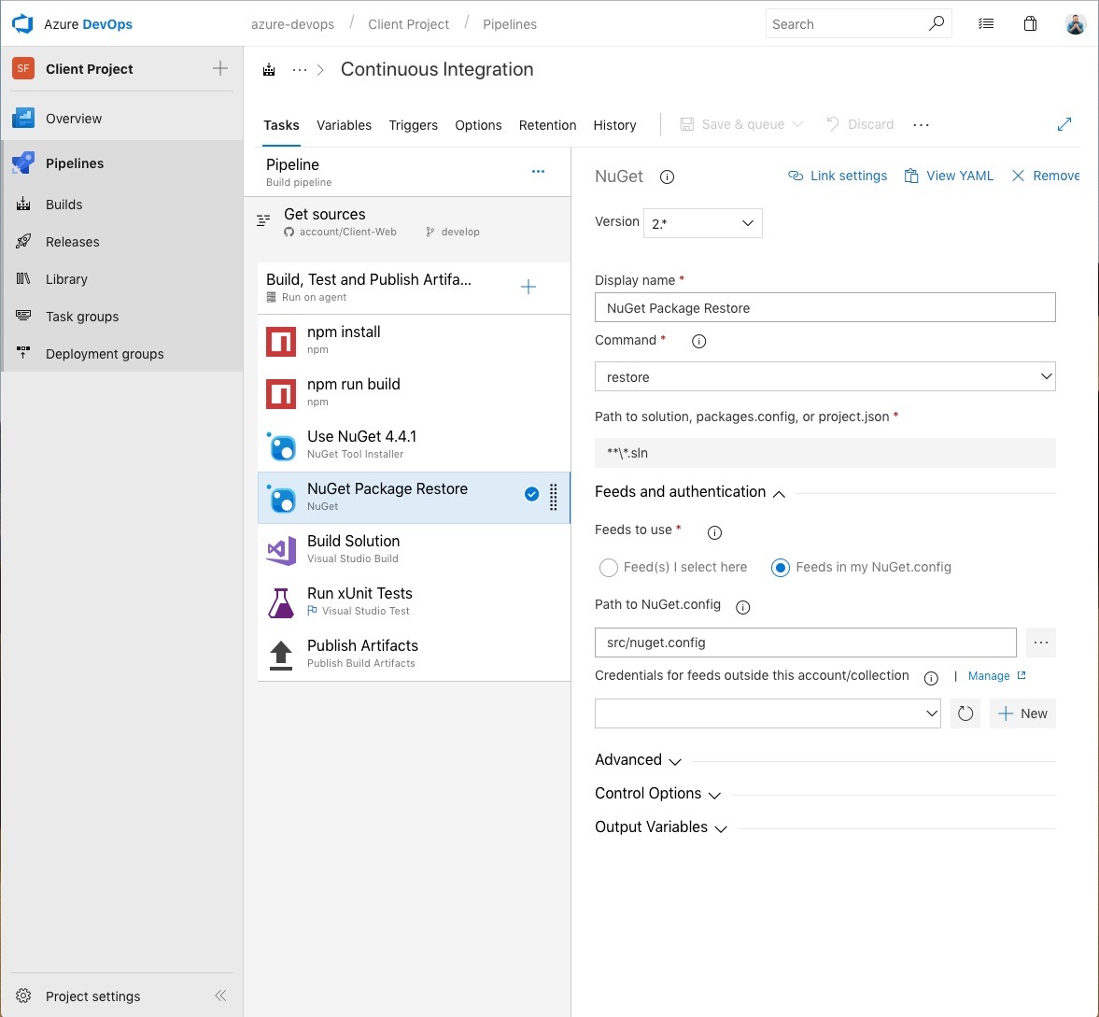Refresh the credentials list with the reload icon
Image resolution: width=1099 pixels, height=1017 pixels.
coord(965,713)
